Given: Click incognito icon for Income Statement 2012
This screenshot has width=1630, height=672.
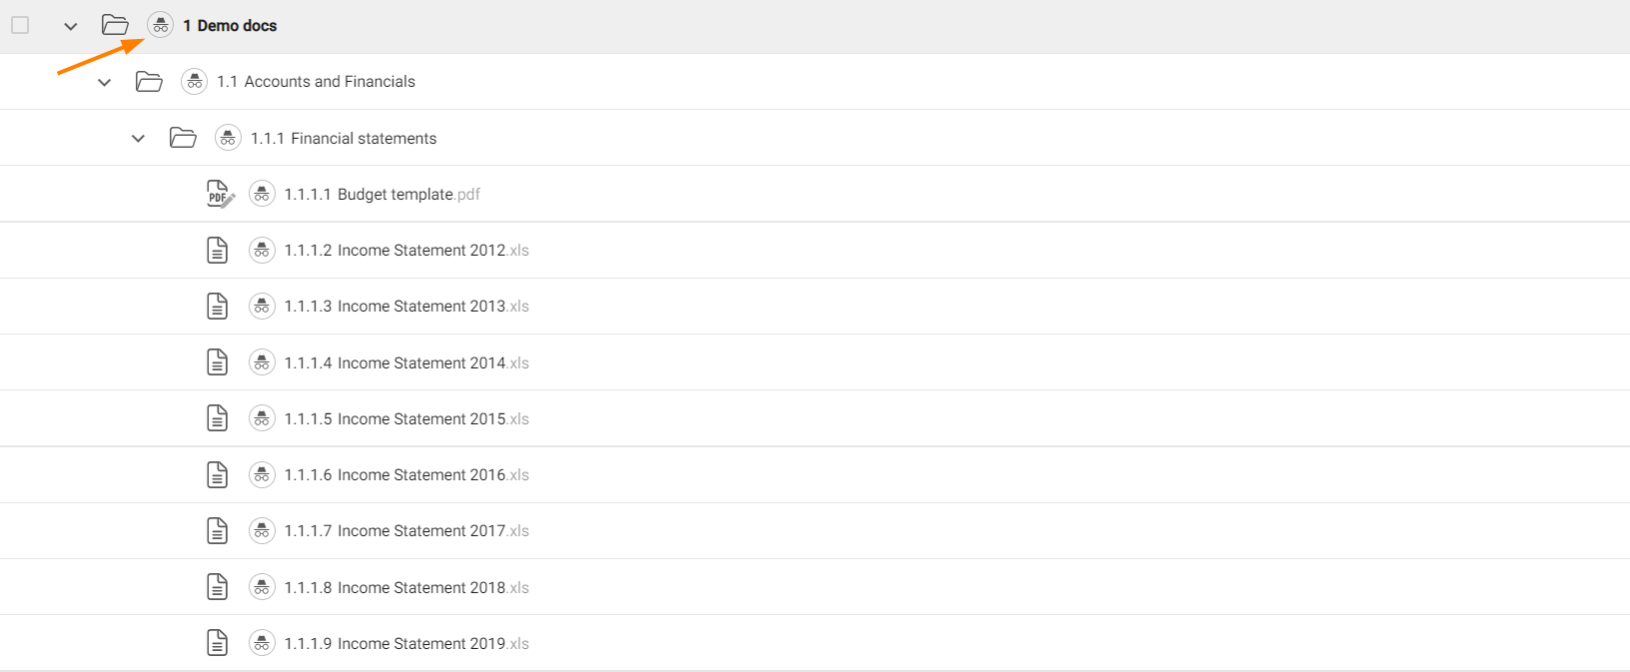Looking at the screenshot, I should pos(262,250).
